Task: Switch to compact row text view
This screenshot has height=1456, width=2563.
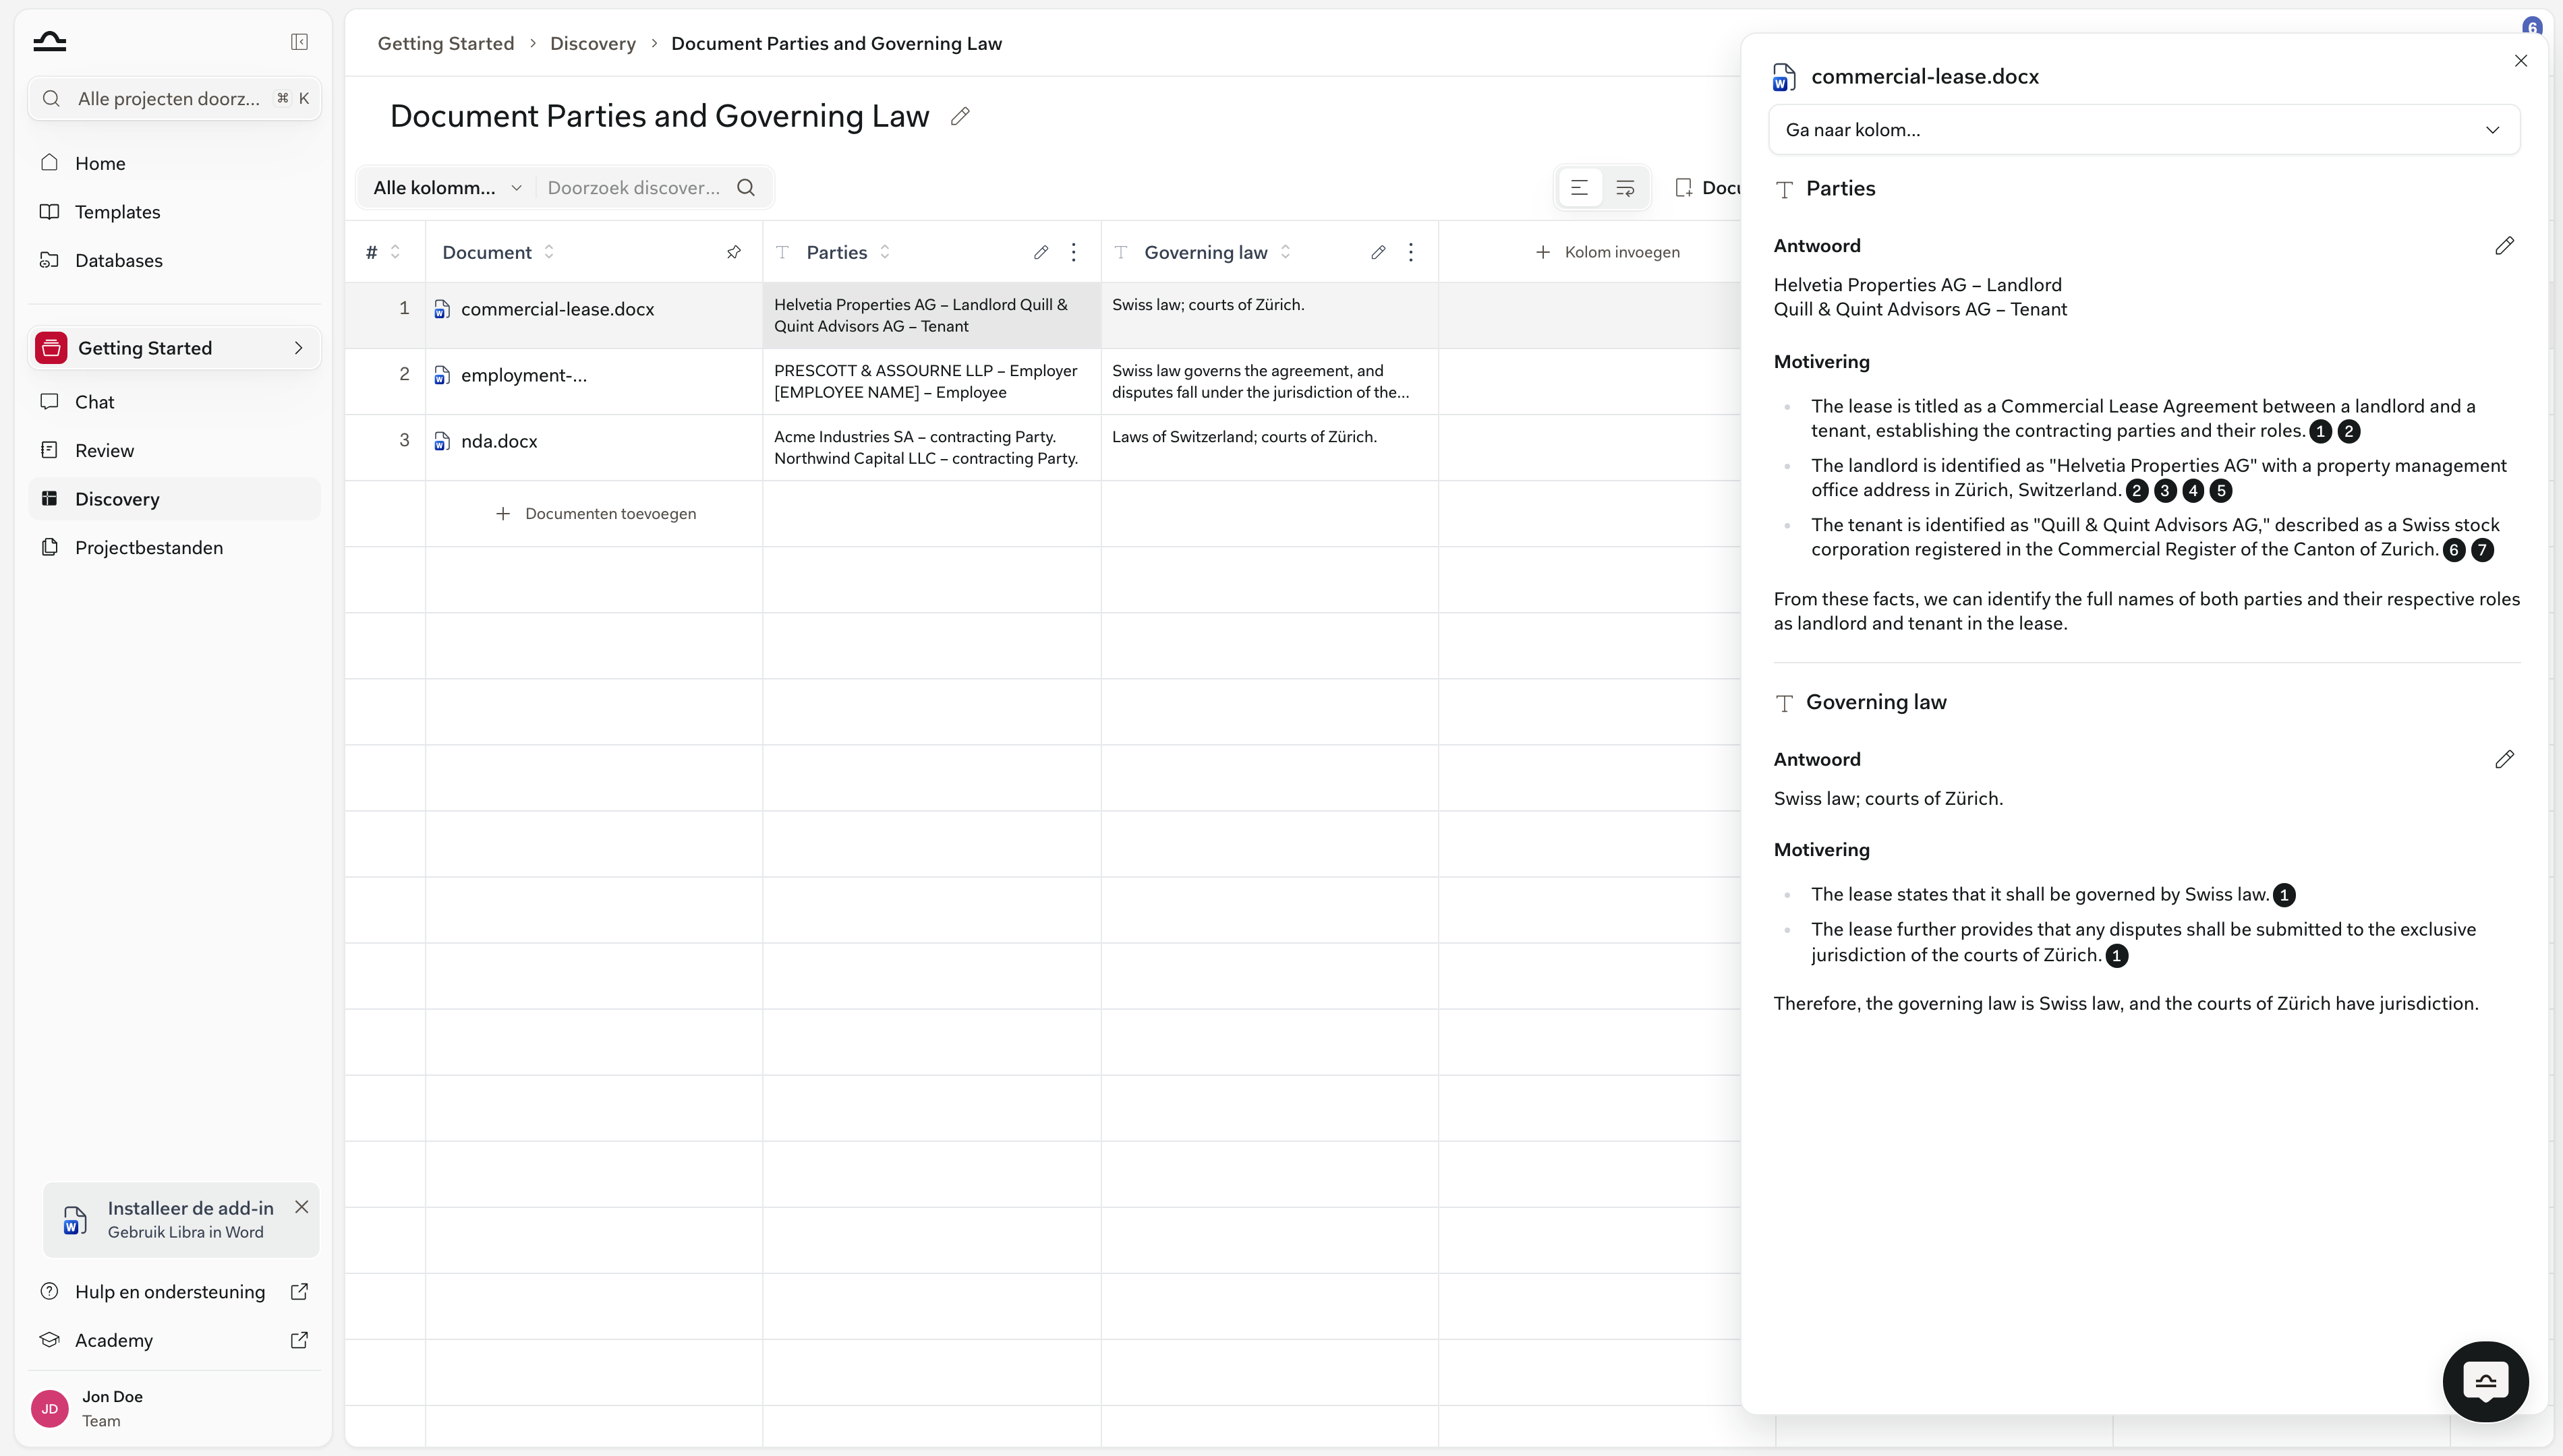Action: [x=1580, y=188]
